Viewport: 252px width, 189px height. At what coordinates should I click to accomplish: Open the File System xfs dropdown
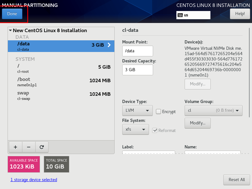135,129
